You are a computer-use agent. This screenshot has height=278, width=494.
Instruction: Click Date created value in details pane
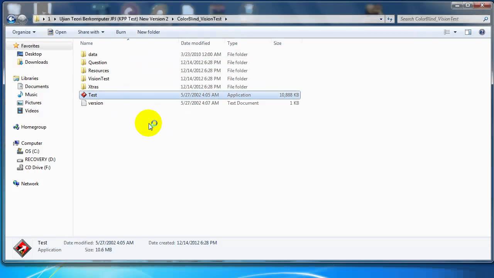pyautogui.click(x=197, y=243)
